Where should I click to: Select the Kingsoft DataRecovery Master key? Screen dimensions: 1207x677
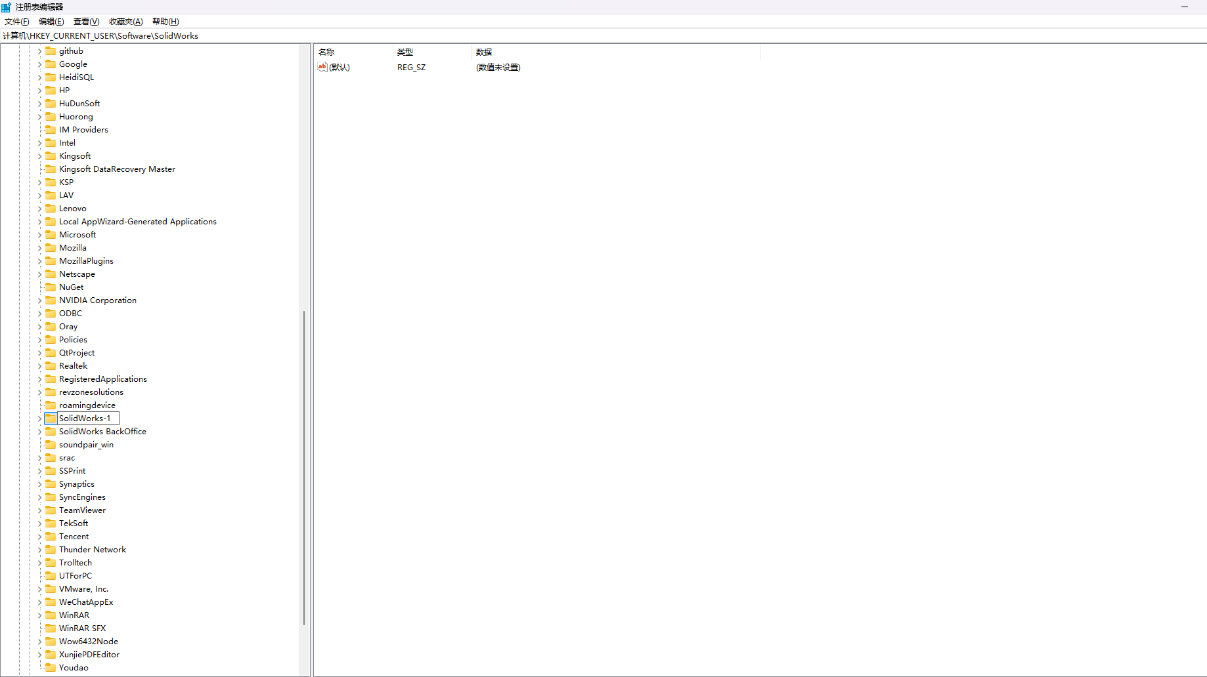(117, 169)
